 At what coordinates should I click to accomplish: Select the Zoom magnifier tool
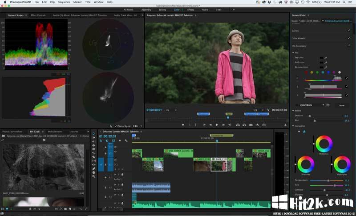[93, 176]
